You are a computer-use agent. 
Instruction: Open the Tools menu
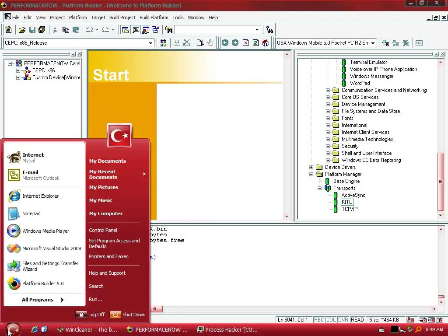coord(178,17)
